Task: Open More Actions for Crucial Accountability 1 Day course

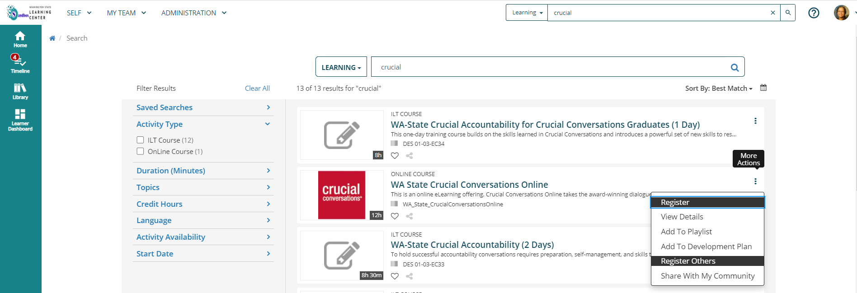Action: point(755,121)
